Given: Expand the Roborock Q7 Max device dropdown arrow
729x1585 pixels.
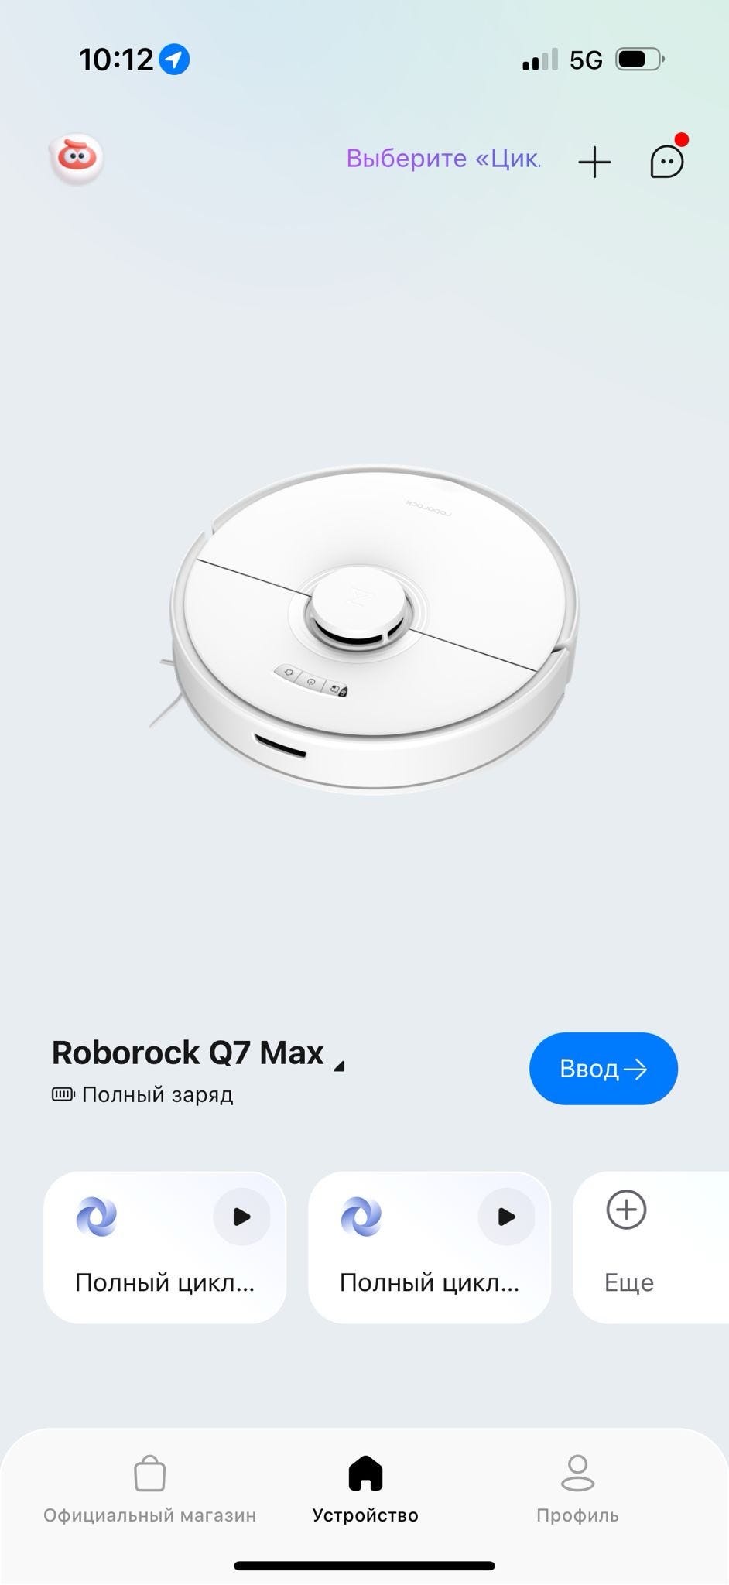Looking at the screenshot, I should (338, 1066).
